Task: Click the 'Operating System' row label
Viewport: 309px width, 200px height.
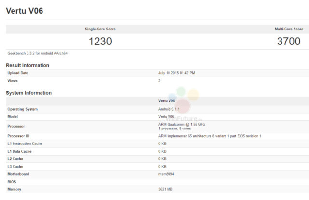Action: pyautogui.click(x=23, y=109)
